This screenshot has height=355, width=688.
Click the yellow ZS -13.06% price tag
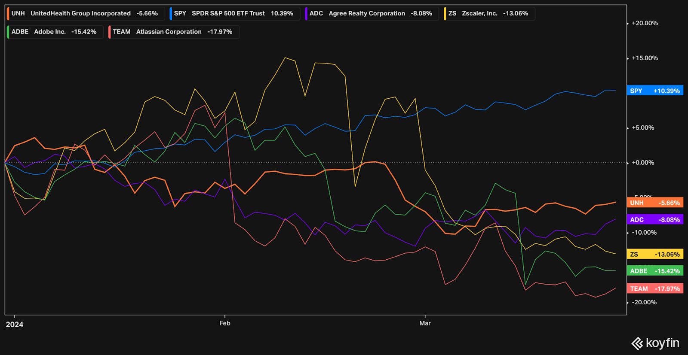click(x=655, y=254)
